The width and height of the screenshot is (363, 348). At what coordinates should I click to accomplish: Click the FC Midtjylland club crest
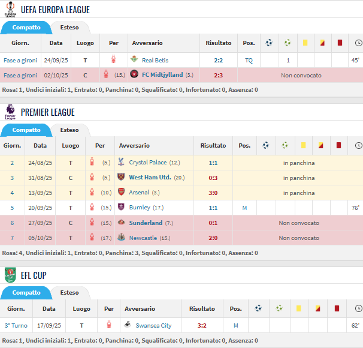(x=134, y=75)
